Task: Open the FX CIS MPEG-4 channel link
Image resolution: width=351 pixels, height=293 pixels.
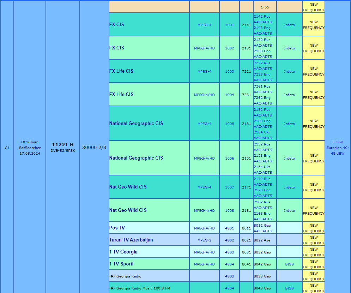Action: [116, 24]
